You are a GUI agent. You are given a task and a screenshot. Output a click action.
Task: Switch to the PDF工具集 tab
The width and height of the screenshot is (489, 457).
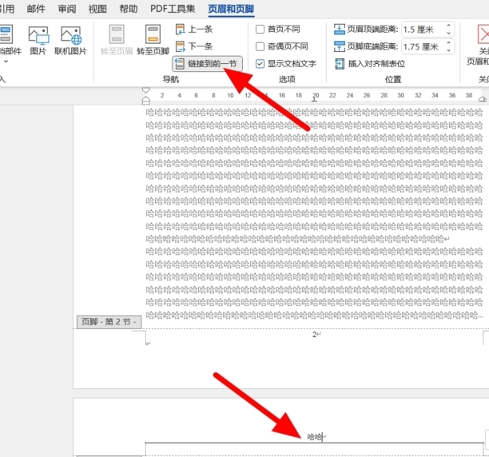[x=173, y=10]
